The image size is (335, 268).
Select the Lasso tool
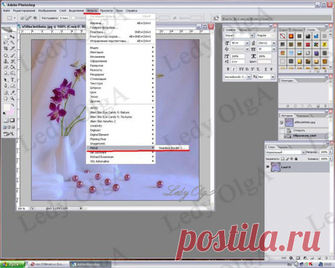(6, 43)
